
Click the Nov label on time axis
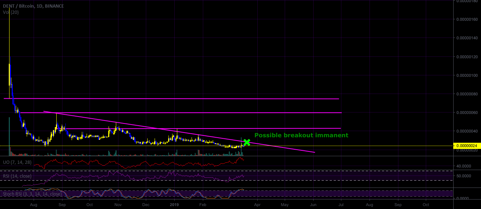118,205
